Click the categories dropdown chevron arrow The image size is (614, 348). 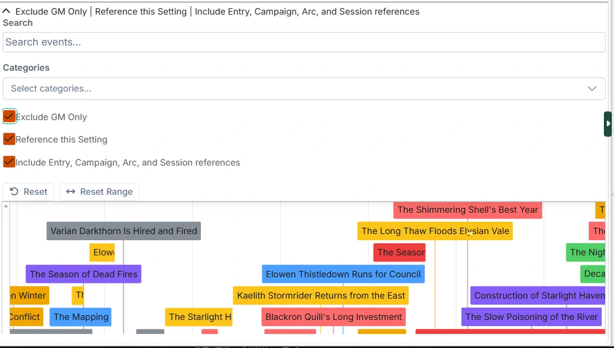click(x=592, y=89)
